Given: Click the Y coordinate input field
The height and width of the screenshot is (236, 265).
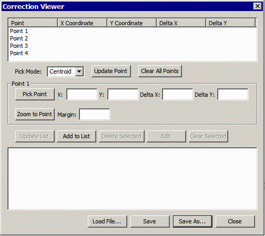Looking at the screenshot, I should pyautogui.click(x=123, y=95).
